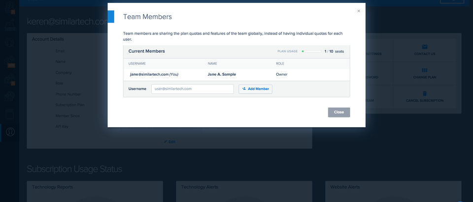Open the account profile icon in sidebar
The image size is (473, 202).
pos(10,132)
